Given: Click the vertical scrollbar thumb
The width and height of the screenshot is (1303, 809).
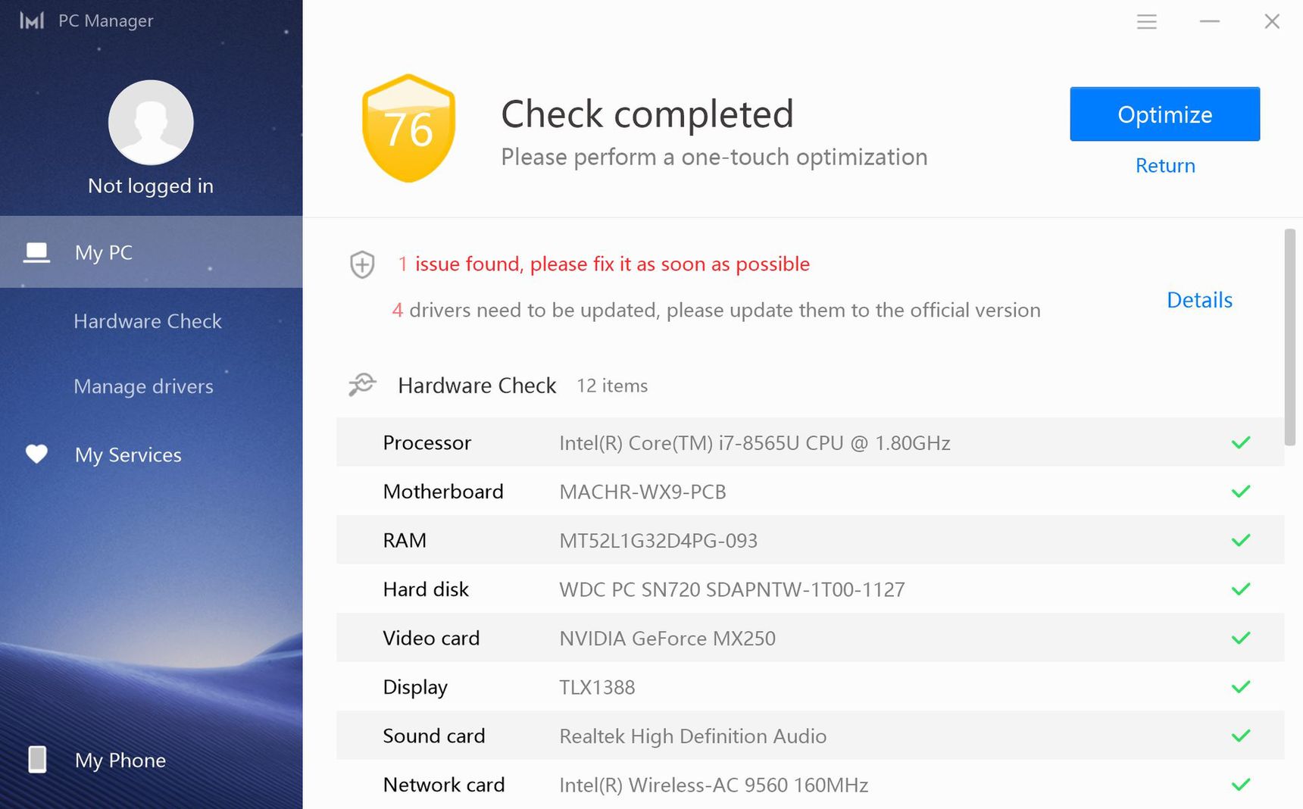Looking at the screenshot, I should [1289, 337].
